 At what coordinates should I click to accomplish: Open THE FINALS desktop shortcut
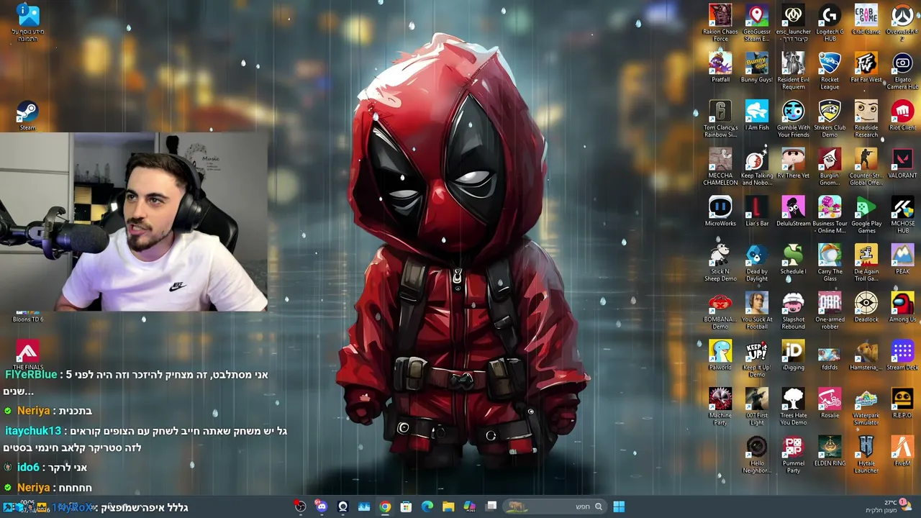click(x=27, y=355)
